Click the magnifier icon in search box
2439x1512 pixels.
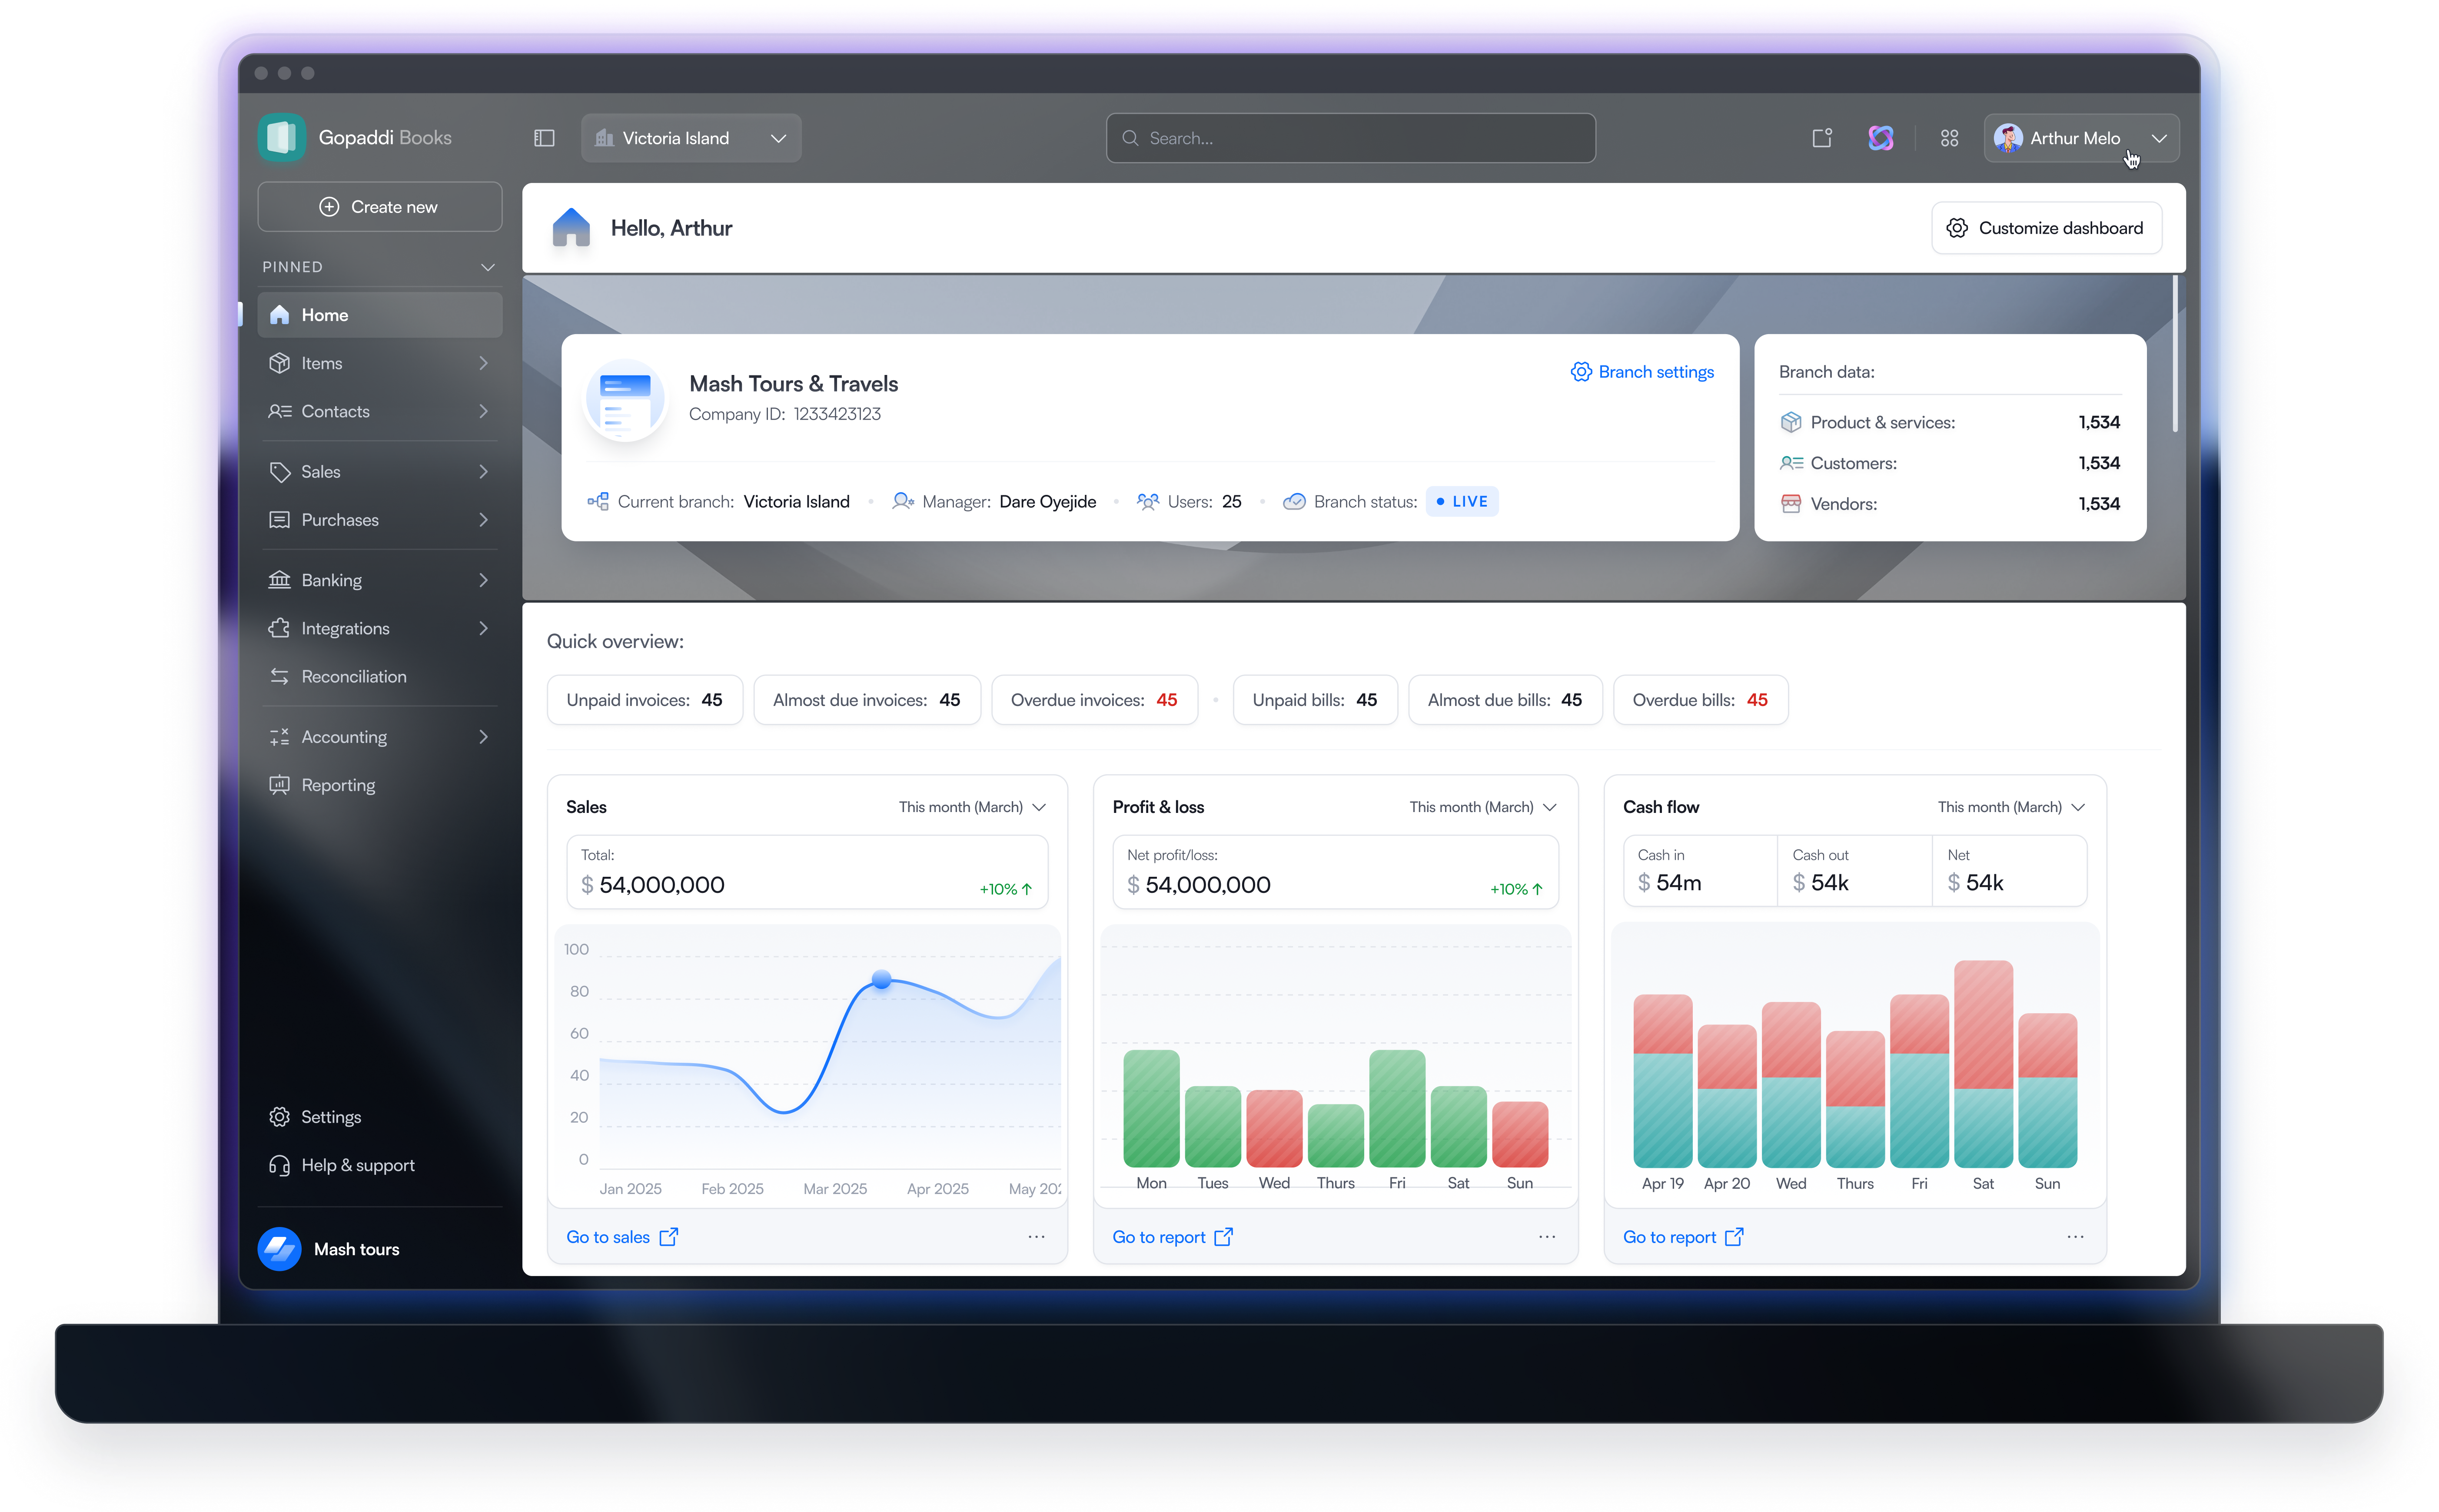tap(1130, 138)
